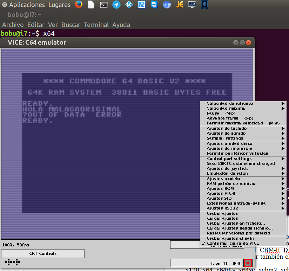289x271 pixels.
Task: Close the VICE emulator window
Action: tap(248, 43)
